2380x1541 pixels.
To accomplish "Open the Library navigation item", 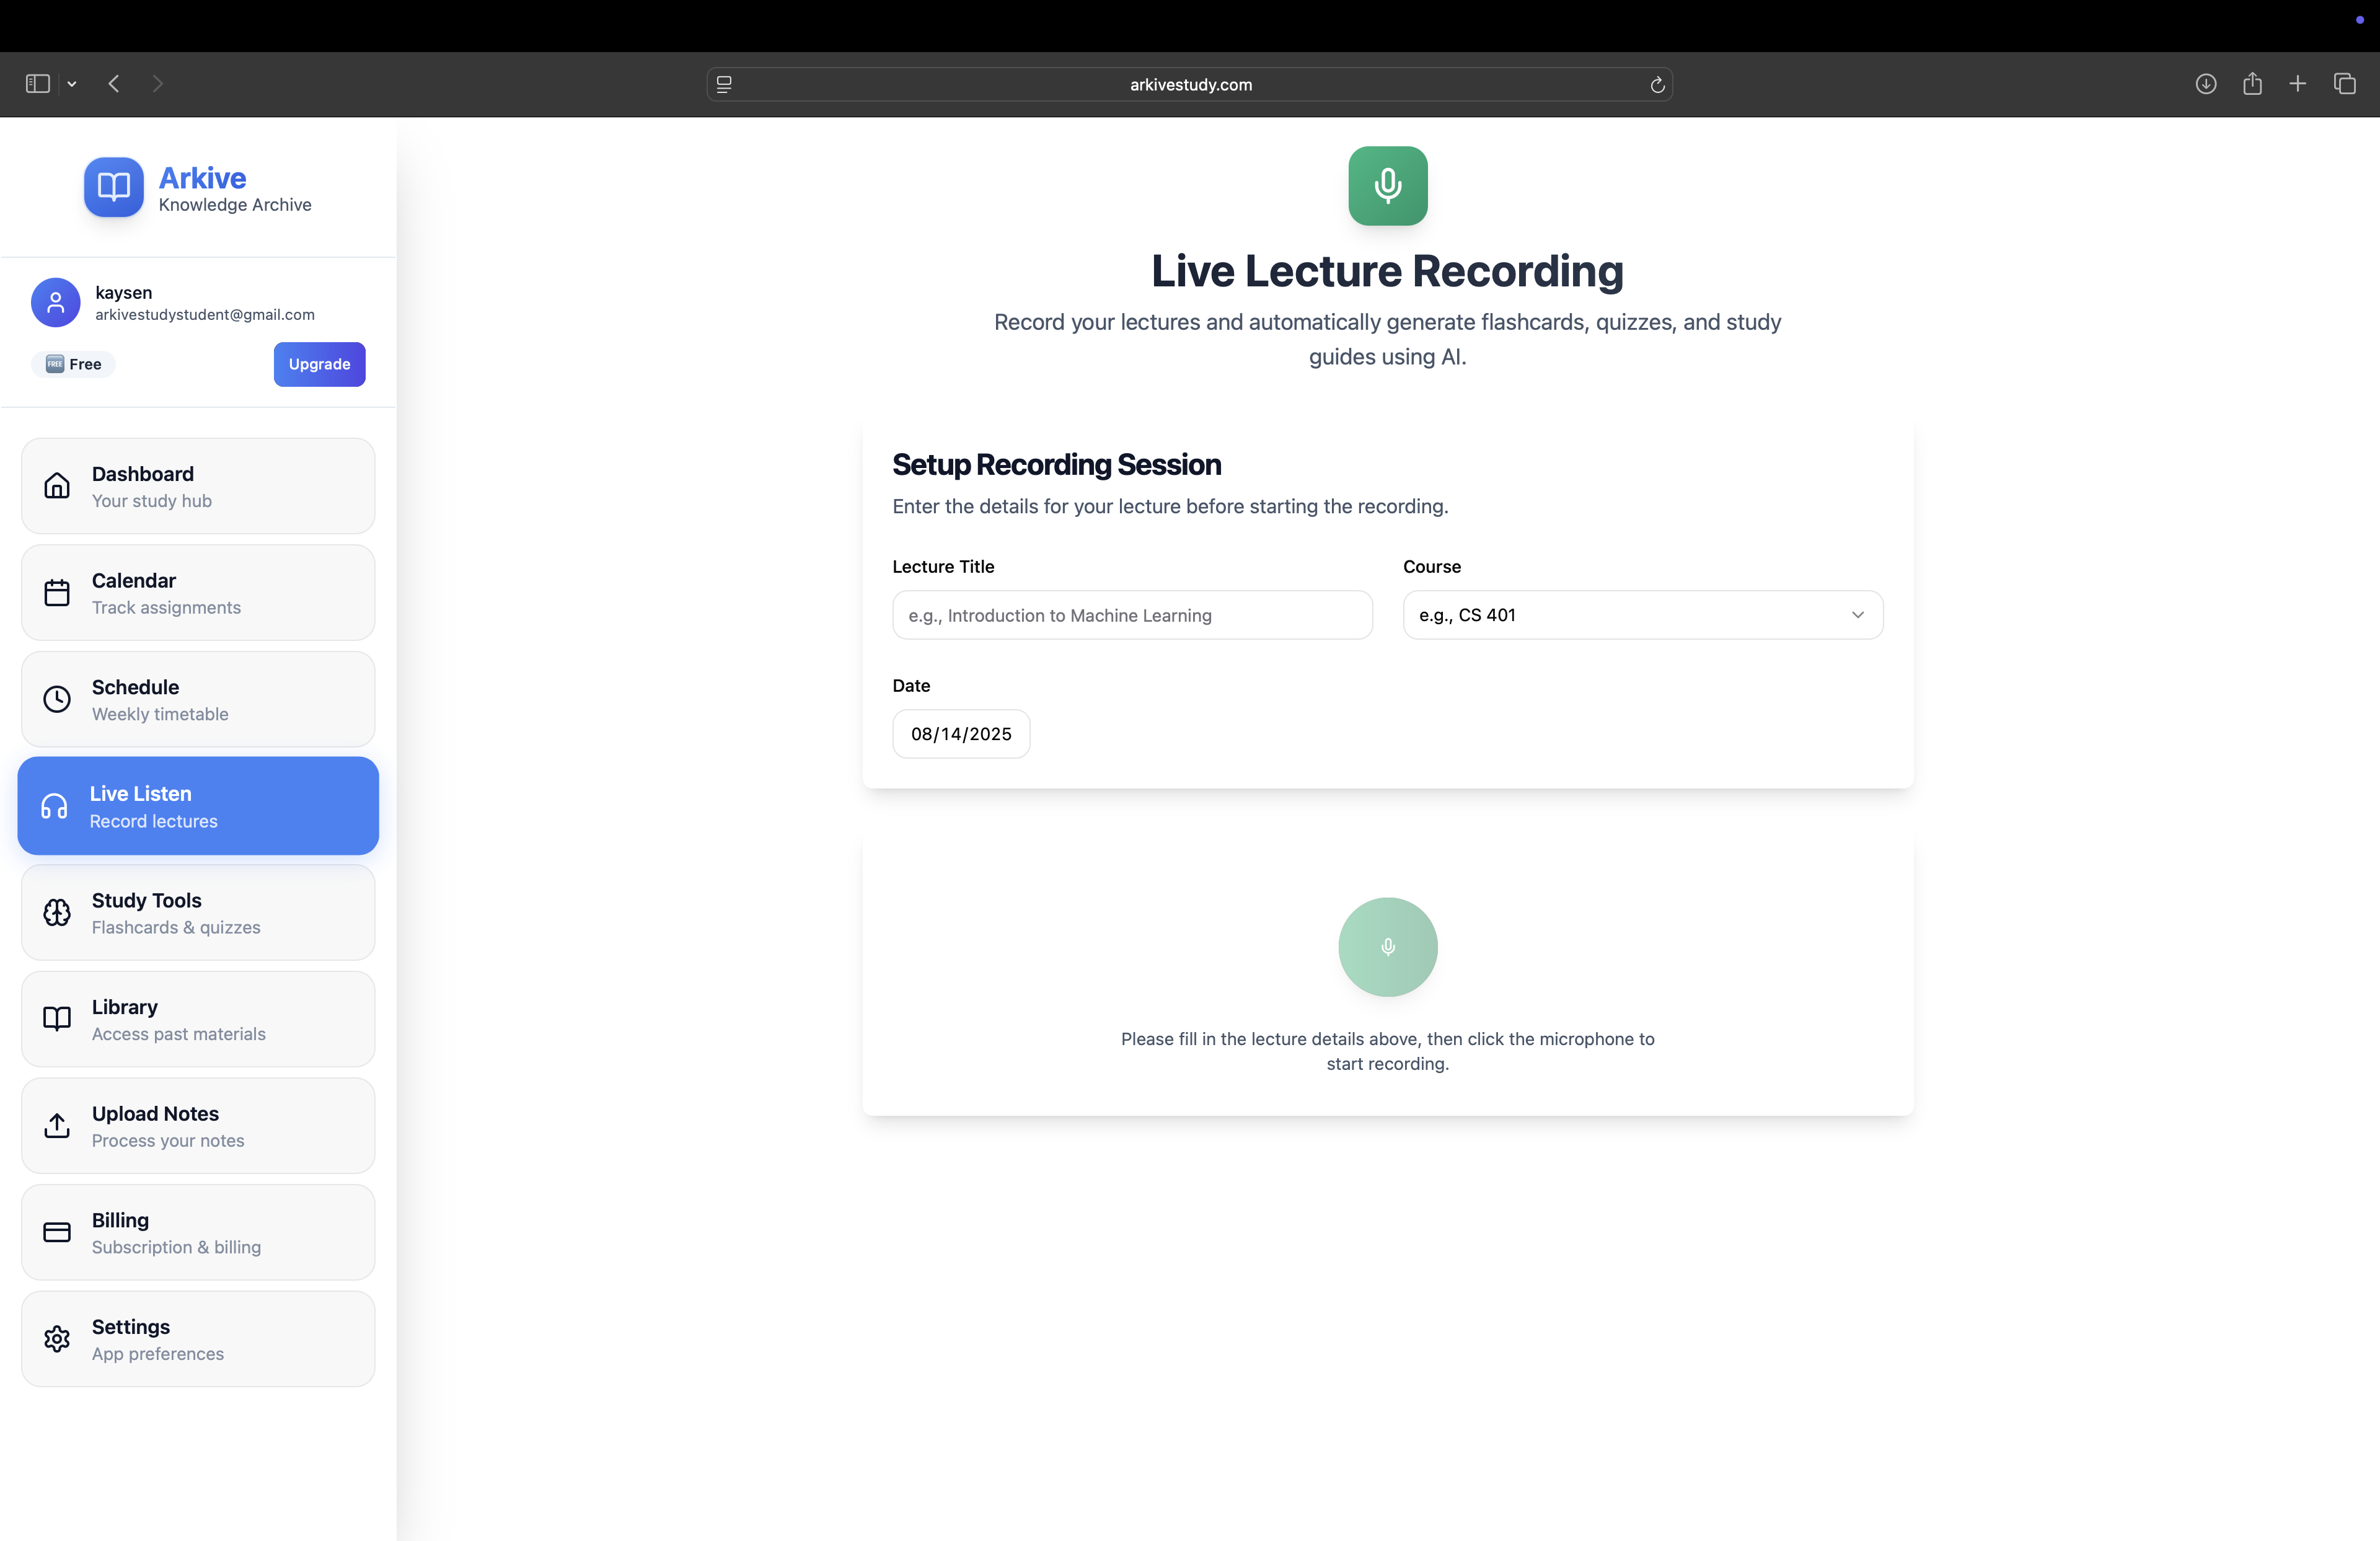I will click(x=198, y=1019).
